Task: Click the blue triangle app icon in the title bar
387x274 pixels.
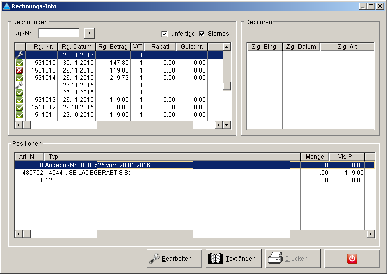Action: point(7,6)
